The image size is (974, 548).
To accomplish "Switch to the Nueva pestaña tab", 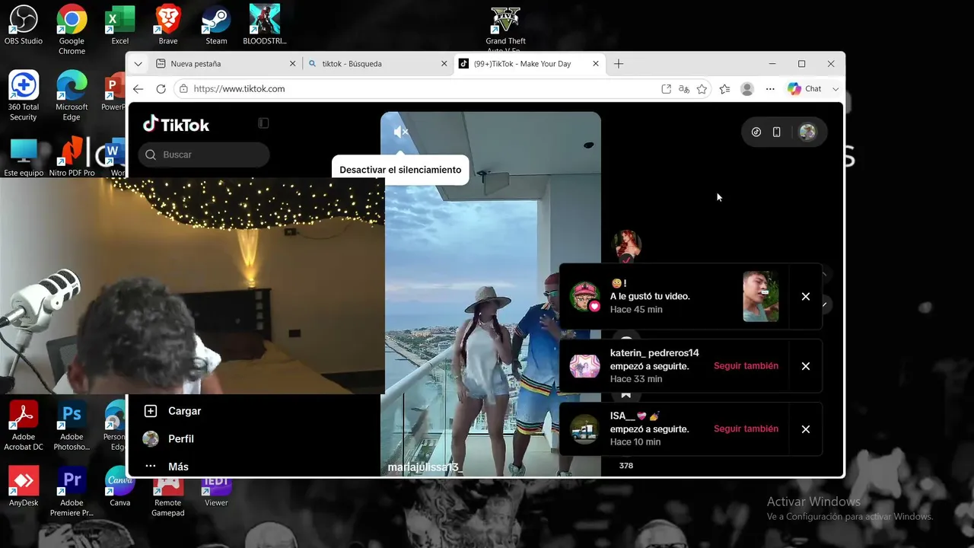I will (224, 64).
